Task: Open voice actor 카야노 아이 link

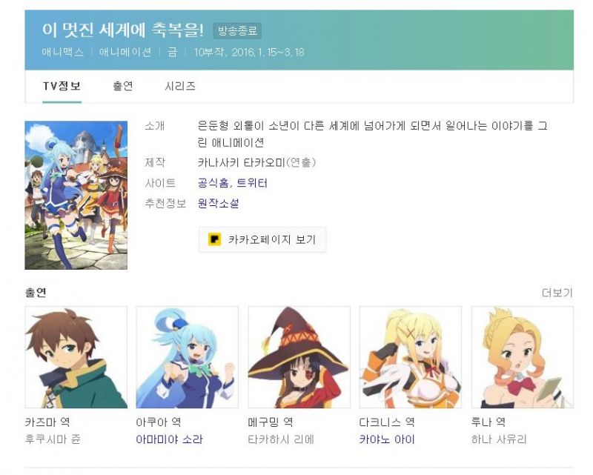Action: point(387,439)
